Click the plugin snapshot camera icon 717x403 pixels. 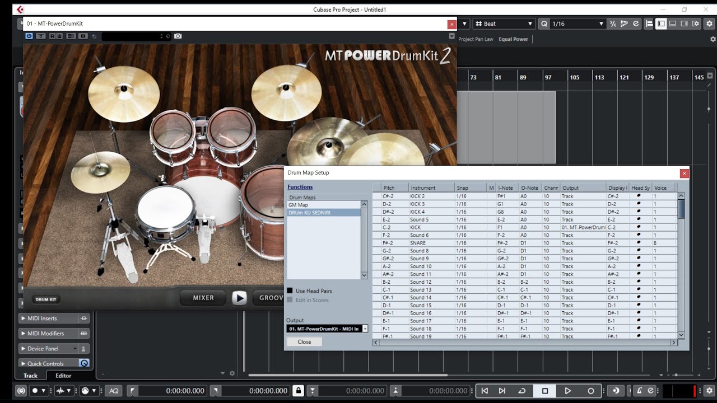(178, 36)
